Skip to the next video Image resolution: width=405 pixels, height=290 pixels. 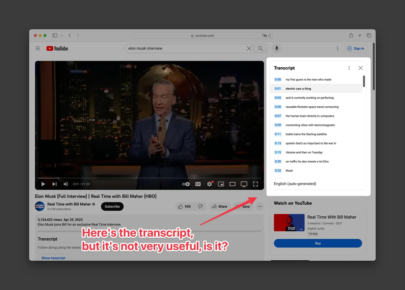coord(54,184)
